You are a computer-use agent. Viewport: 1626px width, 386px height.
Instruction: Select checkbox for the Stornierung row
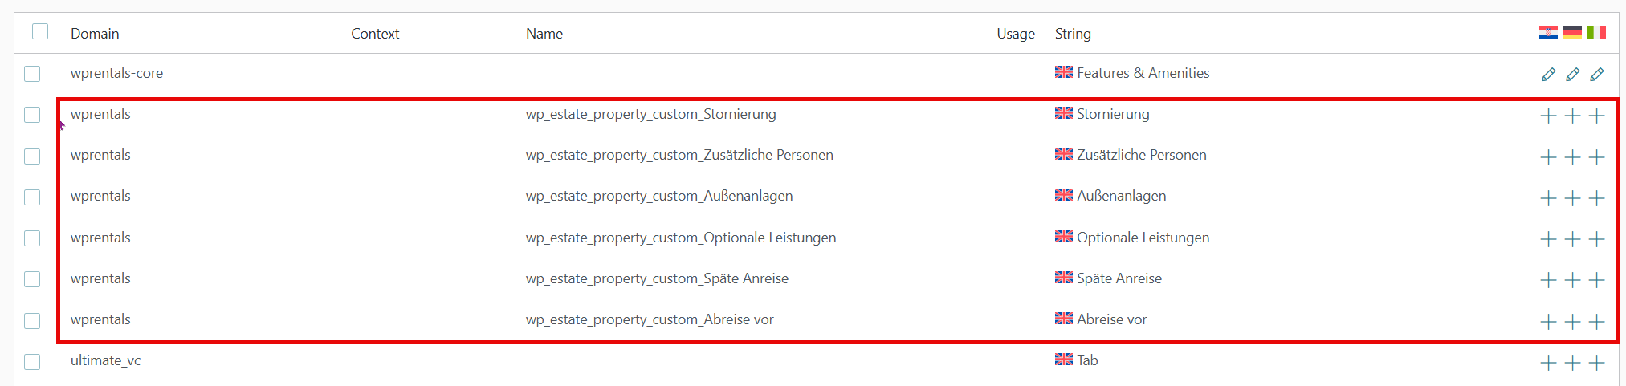pyautogui.click(x=32, y=115)
